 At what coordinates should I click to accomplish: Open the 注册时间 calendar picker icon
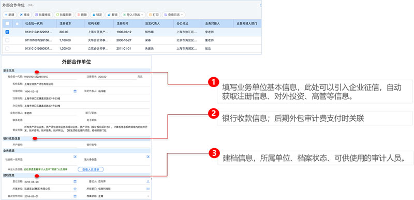coord(75,91)
